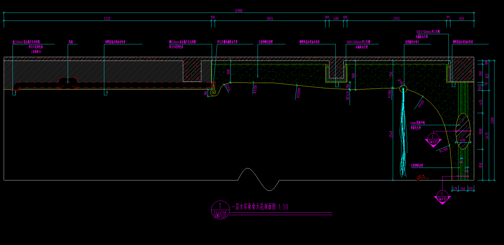Viewport: 504px width, 245px height.
Task: Click the cyan water spray stream
Action: tap(403, 133)
